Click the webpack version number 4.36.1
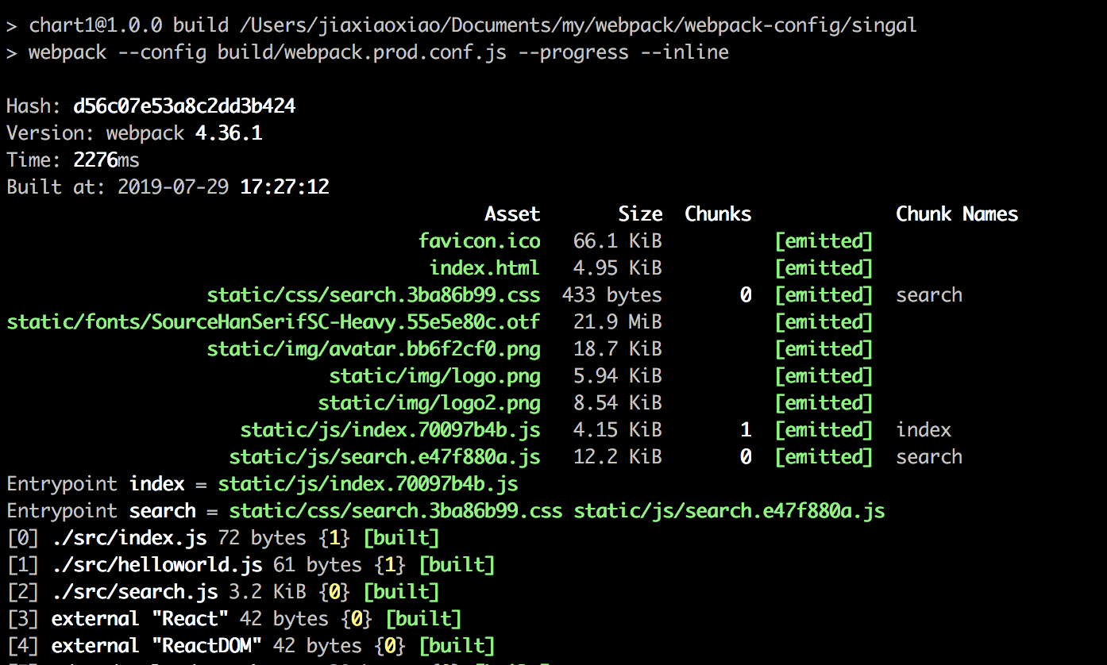Viewport: 1107px width, 665px height. [229, 133]
